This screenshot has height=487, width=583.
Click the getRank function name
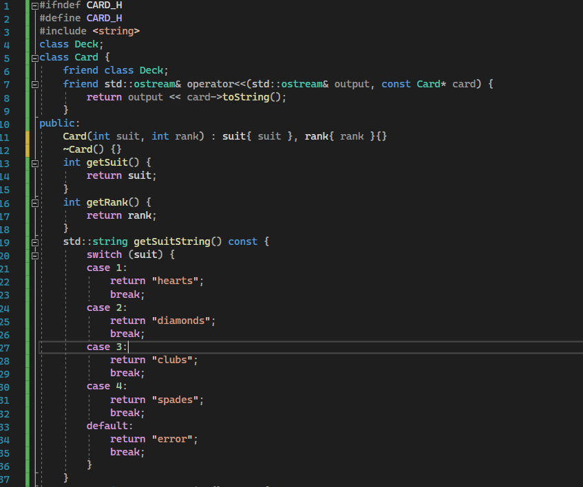(107, 202)
